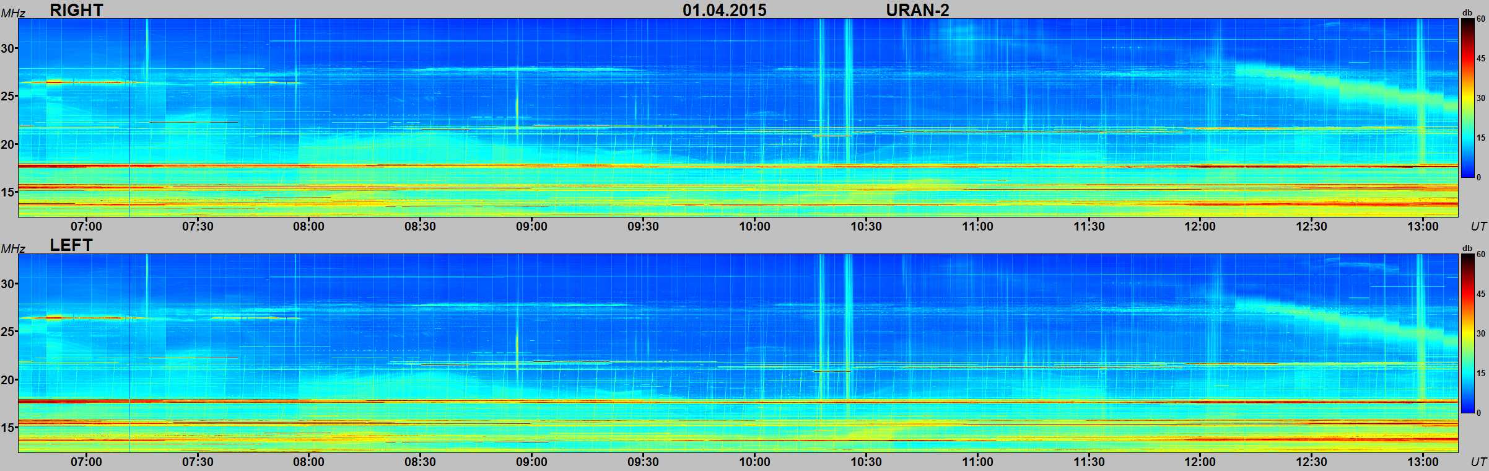Screen dimensions: 1489x471
Task: Click 07:00 tick under the RIGHT spectrogram
Action: coord(86,226)
